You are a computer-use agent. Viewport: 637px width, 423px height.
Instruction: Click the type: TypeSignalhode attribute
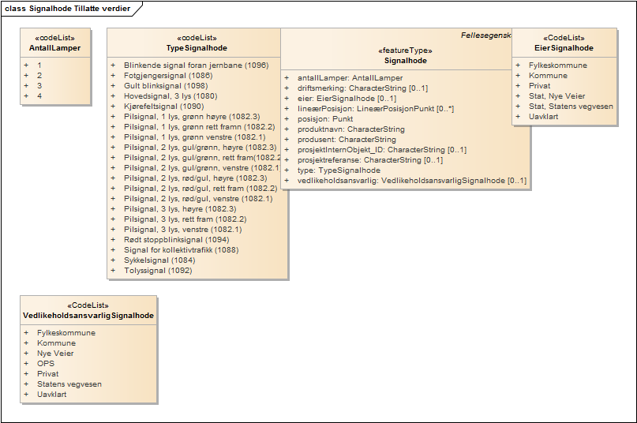coord(339,170)
